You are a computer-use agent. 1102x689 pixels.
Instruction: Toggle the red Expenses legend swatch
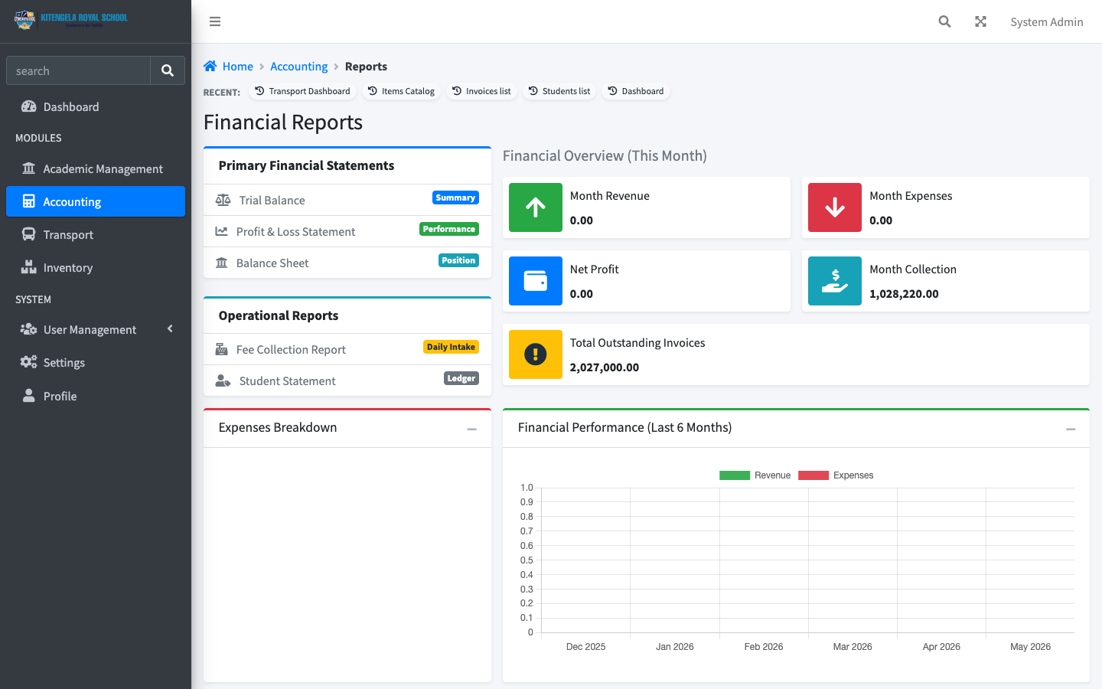(813, 475)
